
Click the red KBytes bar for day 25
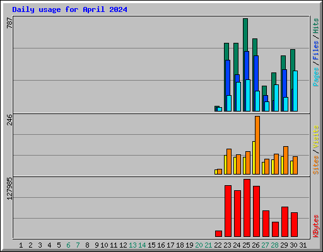coord(247,208)
